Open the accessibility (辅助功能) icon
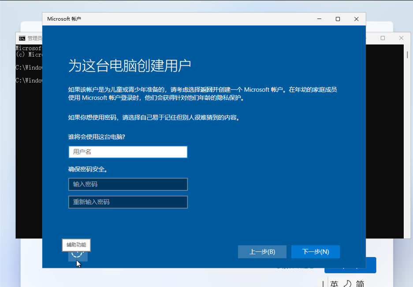The image size is (413, 287). pos(77,253)
